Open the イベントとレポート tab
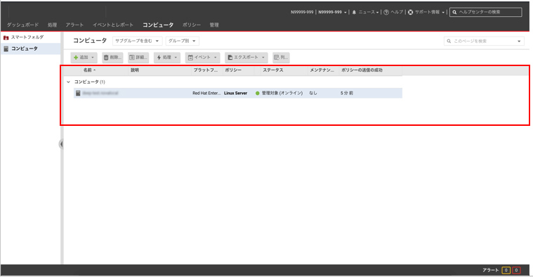Viewport: 533px width, 277px height. click(x=113, y=25)
